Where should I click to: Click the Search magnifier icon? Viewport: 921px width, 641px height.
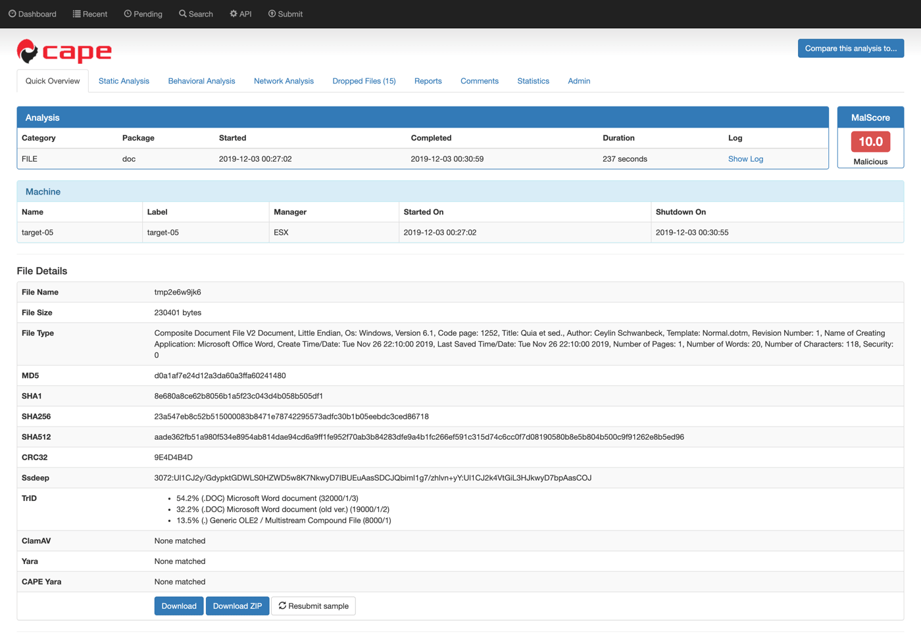(x=182, y=14)
